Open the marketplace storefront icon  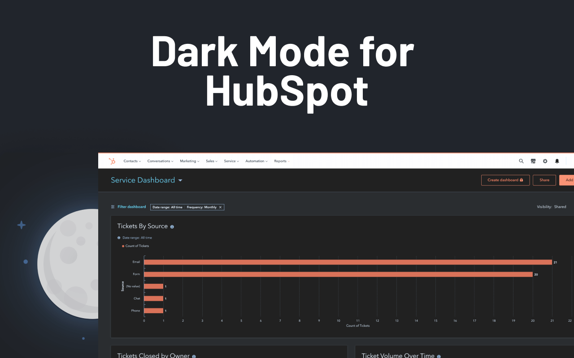[x=533, y=161]
